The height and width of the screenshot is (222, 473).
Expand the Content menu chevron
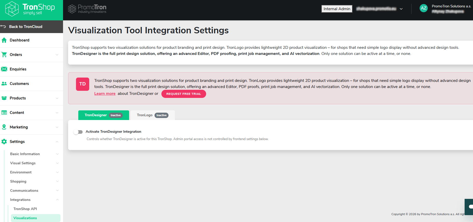[57, 113]
